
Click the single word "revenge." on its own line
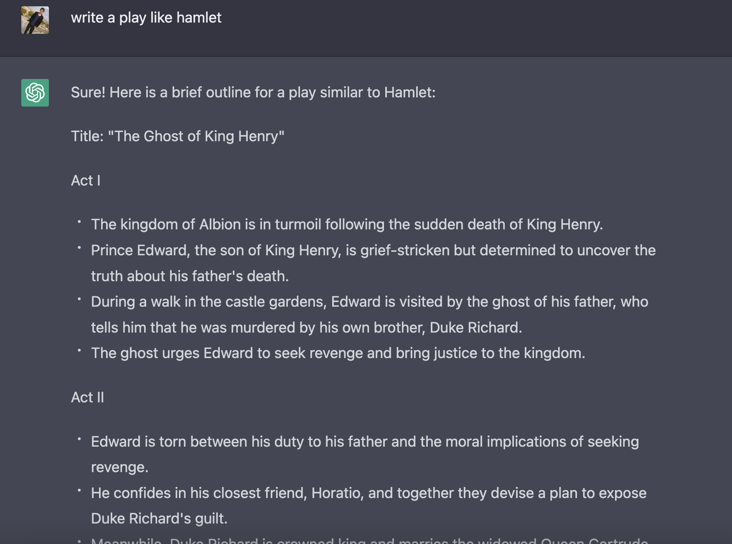pyautogui.click(x=119, y=467)
